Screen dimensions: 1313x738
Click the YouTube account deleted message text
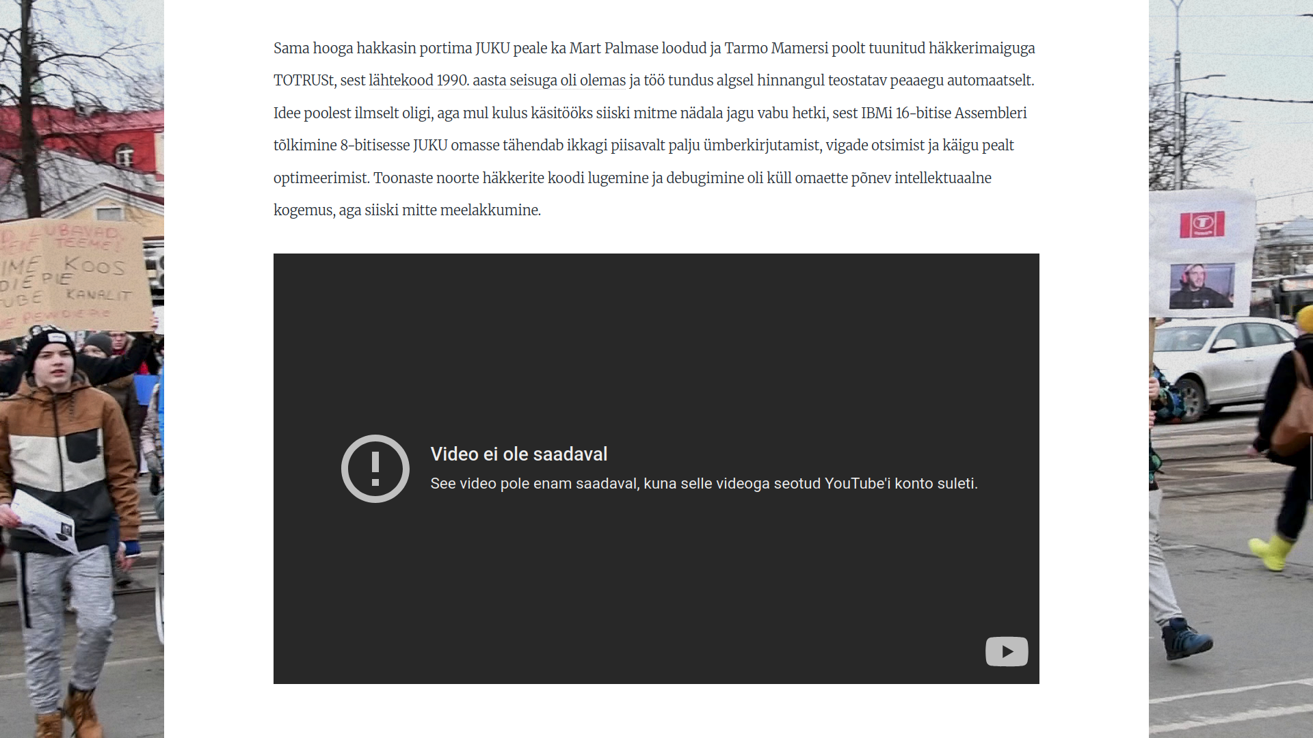pyautogui.click(x=704, y=483)
